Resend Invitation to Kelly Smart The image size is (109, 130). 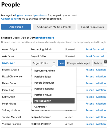(96, 97)
